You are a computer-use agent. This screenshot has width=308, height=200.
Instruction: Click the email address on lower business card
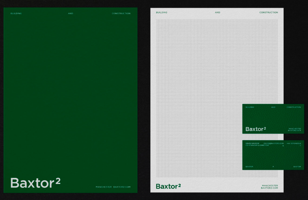click(x=273, y=143)
